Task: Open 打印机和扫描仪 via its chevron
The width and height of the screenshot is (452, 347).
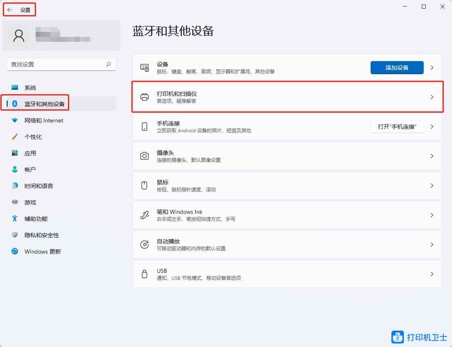Action: [432, 97]
